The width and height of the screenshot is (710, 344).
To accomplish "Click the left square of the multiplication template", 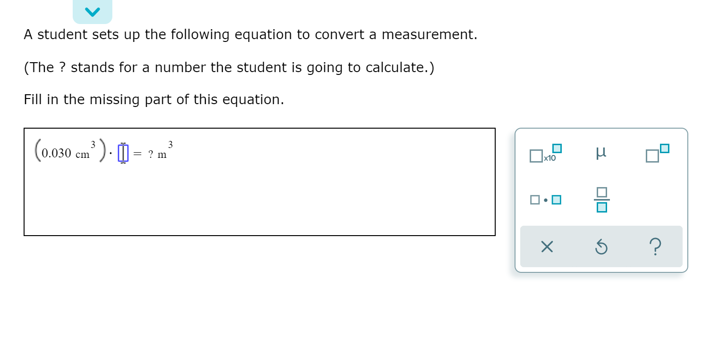I will pyautogui.click(x=536, y=199).
